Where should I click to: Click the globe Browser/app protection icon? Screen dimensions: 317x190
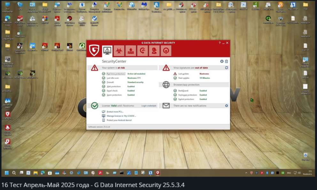(166, 85)
